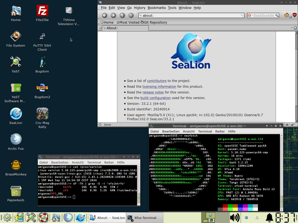Click the browser Reload button
The height and width of the screenshot is (223, 298).
(x=122, y=15)
